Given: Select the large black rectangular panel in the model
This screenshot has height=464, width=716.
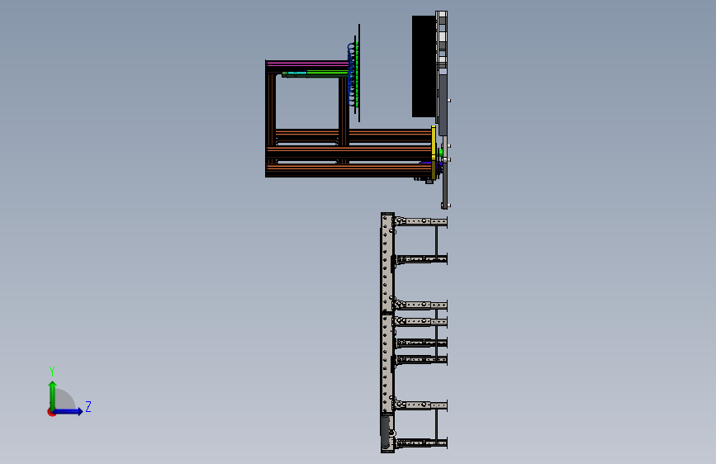Looking at the screenshot, I should [x=424, y=67].
